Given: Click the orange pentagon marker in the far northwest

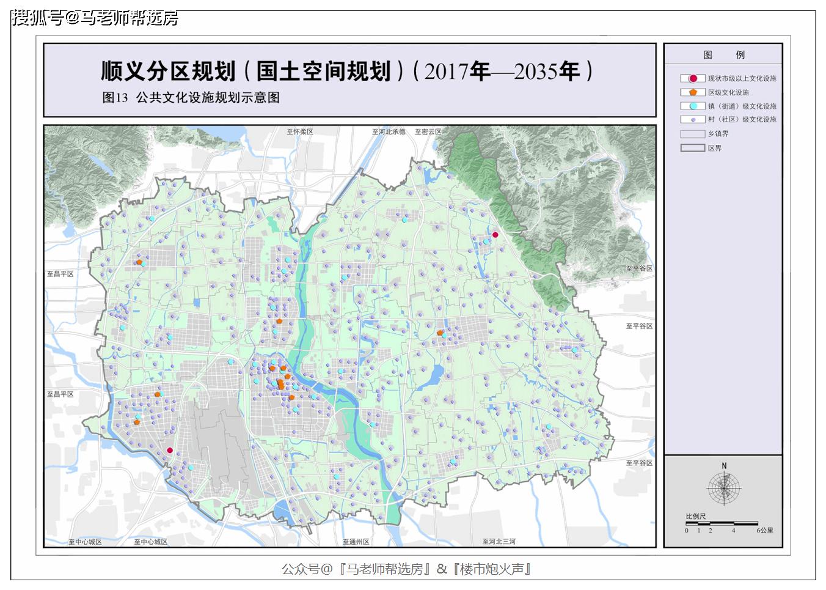Looking at the screenshot, I should pos(139,262).
